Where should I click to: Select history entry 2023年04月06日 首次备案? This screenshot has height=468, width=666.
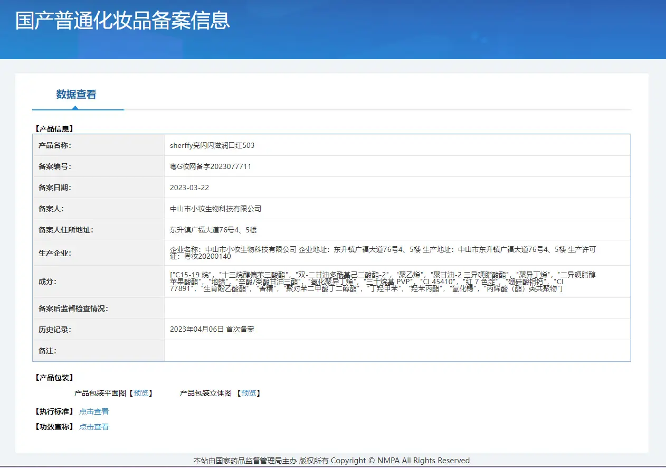212,329
